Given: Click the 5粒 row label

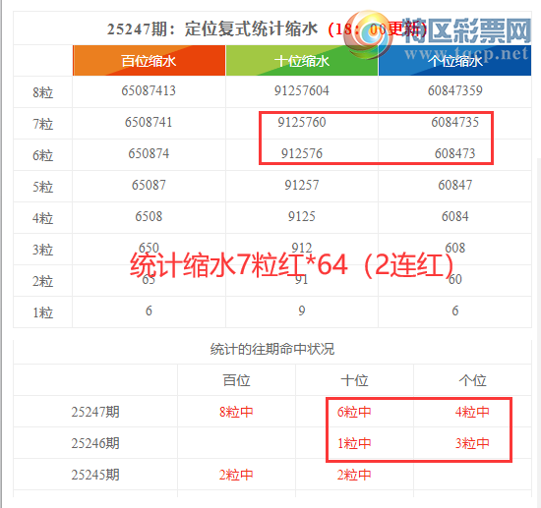Looking at the screenshot, I should point(42,187).
